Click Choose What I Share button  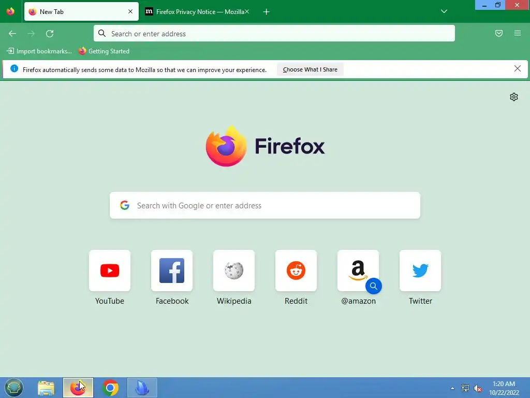[x=310, y=69]
